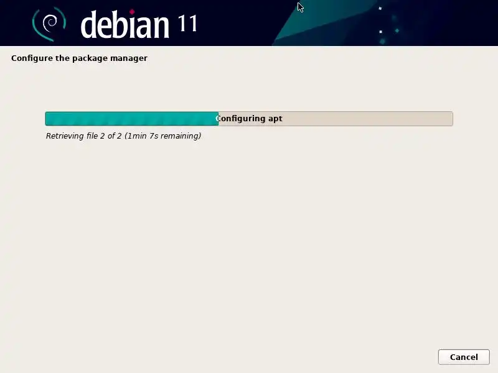The height and width of the screenshot is (373, 498).
Task: Click the "Configuring apt" progress label
Action: click(249, 119)
